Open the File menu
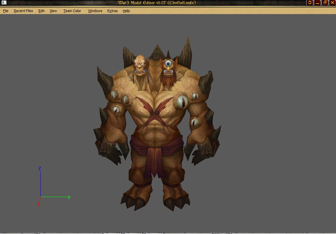 point(6,11)
